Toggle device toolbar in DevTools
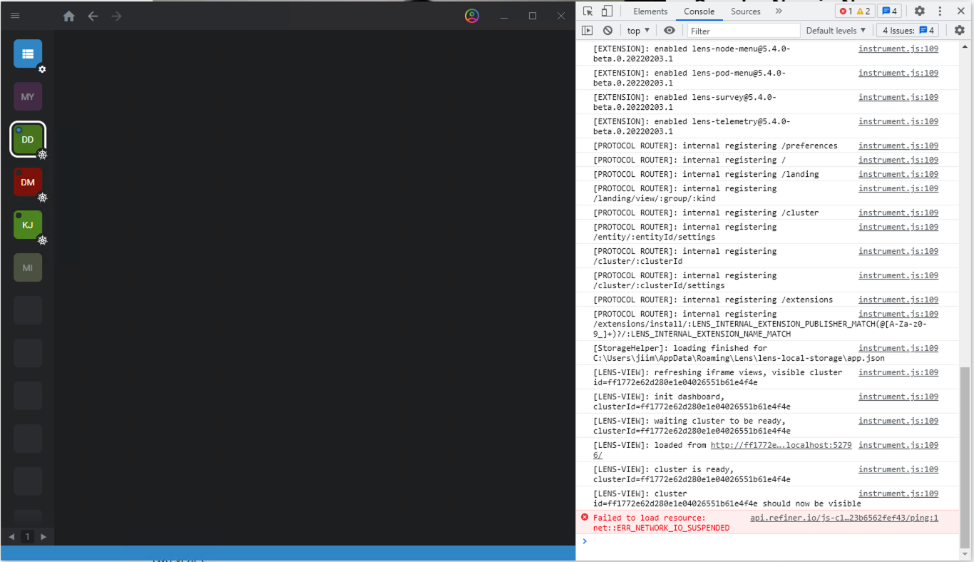This screenshot has width=974, height=562. click(607, 11)
